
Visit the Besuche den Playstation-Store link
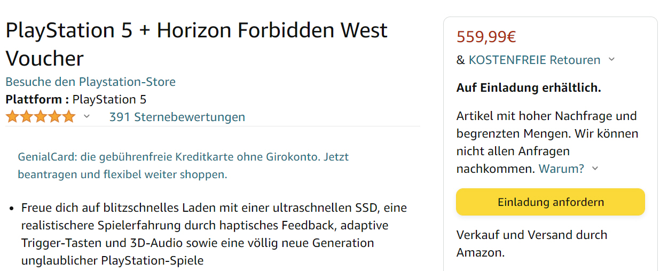[90, 82]
